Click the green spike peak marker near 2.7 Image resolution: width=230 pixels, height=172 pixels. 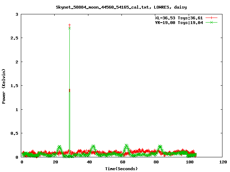69,28
